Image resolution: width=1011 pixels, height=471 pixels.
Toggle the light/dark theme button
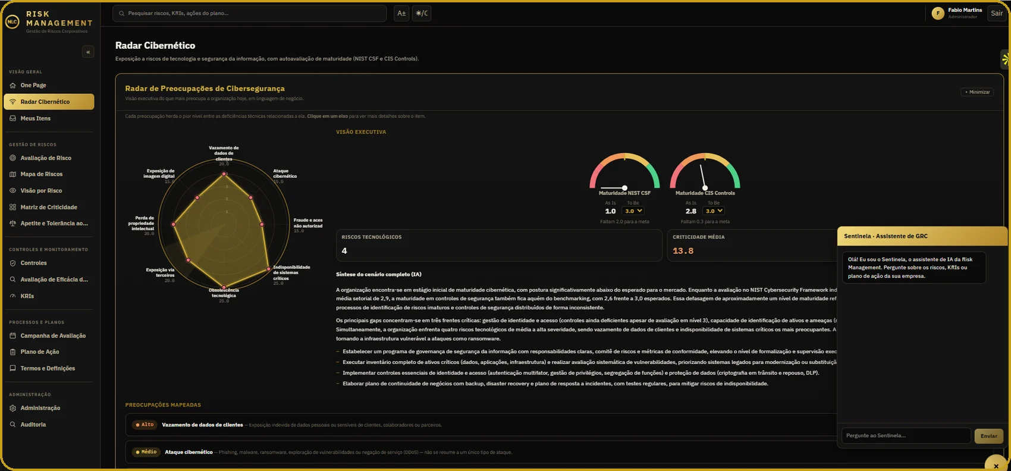click(x=422, y=13)
